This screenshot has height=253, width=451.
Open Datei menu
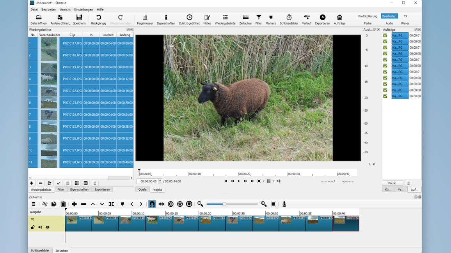click(x=34, y=9)
